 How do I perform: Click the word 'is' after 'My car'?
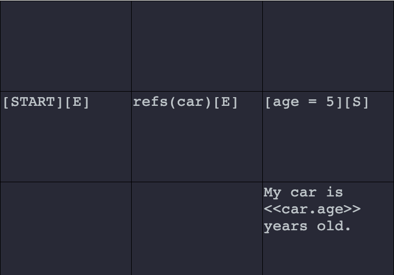[x=334, y=192]
